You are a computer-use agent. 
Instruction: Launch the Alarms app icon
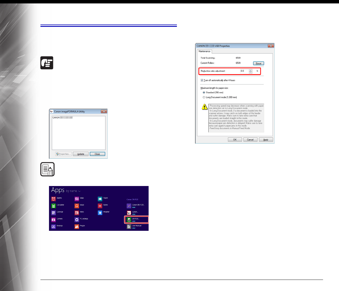[x=53, y=199]
